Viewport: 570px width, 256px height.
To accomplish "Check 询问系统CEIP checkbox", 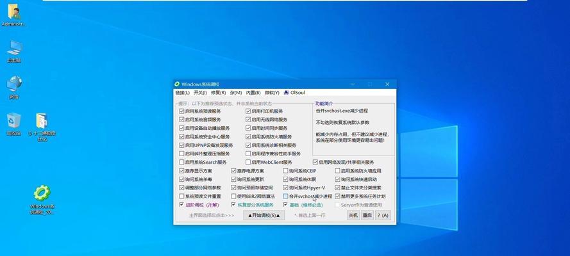I will (286, 171).
